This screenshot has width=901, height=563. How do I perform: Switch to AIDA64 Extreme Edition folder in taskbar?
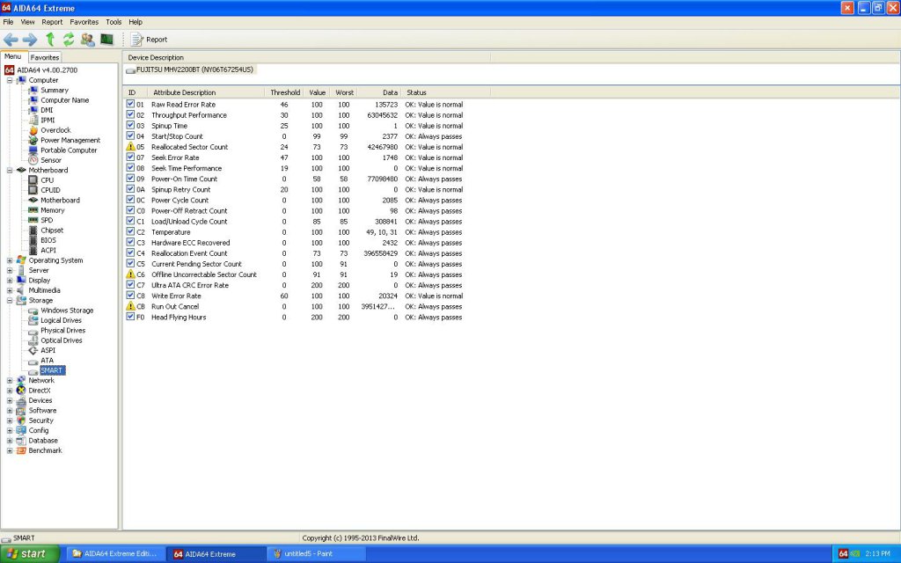[x=115, y=554]
